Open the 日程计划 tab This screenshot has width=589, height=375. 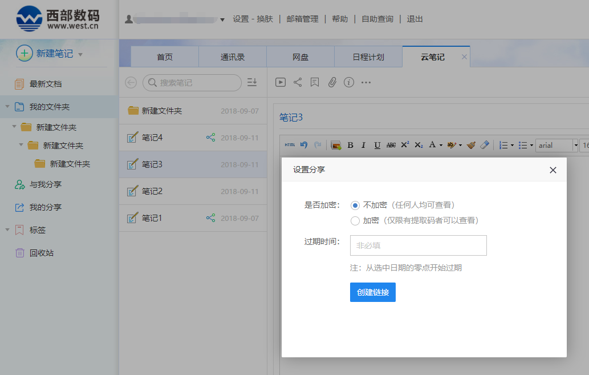click(368, 57)
